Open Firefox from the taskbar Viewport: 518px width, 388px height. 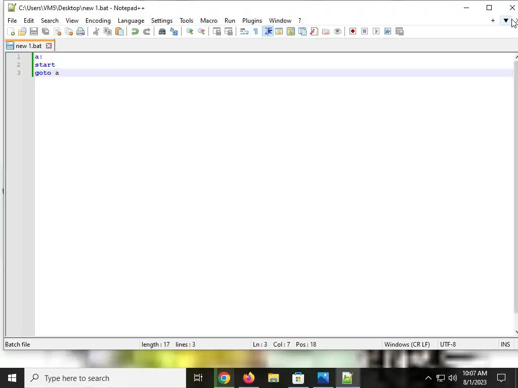[248, 378]
